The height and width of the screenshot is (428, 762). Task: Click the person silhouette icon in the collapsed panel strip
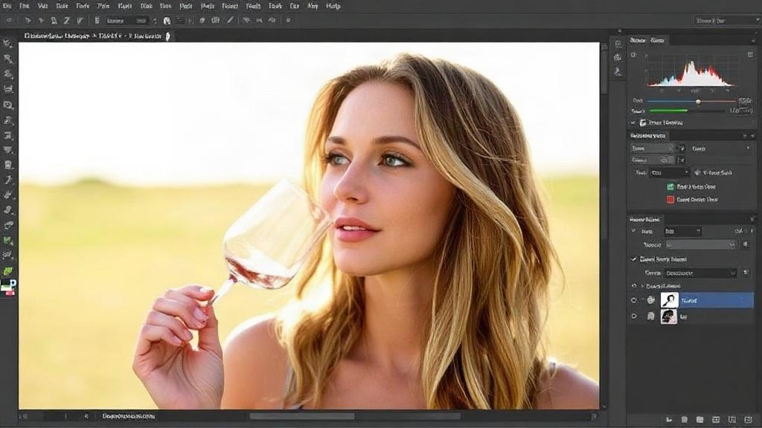point(618,71)
